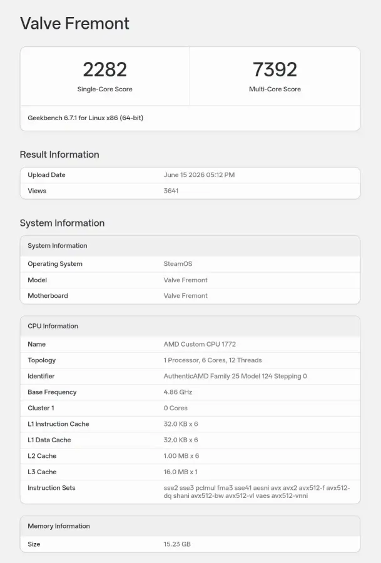Click the 2282 single-core score
Image resolution: width=381 pixels, height=563 pixels.
(x=105, y=69)
